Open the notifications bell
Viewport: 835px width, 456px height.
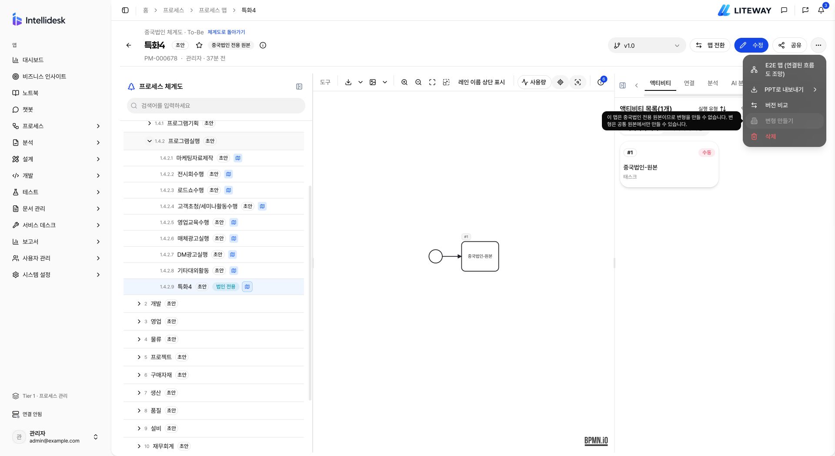click(821, 10)
